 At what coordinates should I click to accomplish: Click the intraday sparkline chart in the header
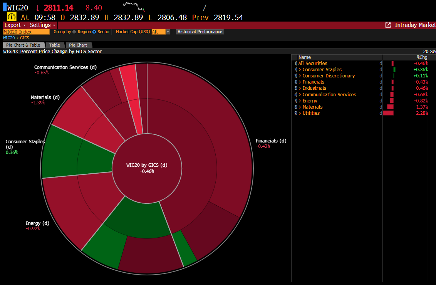(134, 7)
